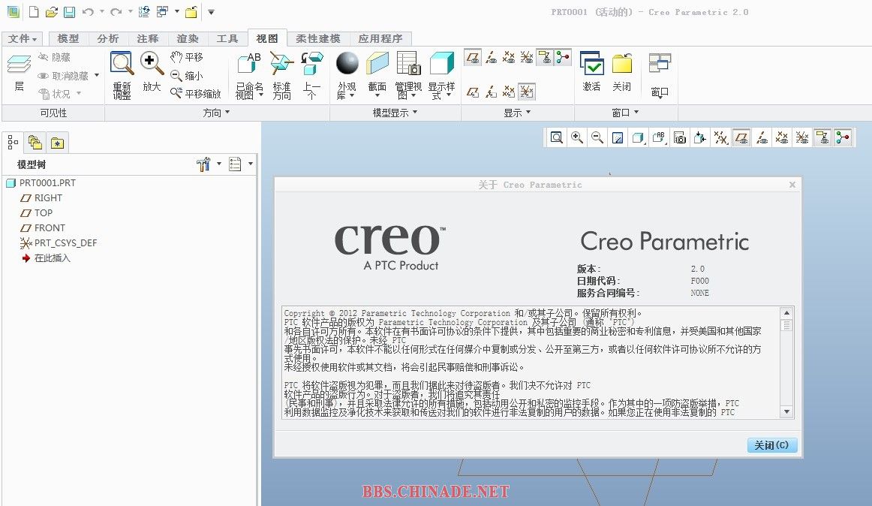Open the Windows switcher icon in quick access toolbar
This screenshot has height=506, width=872.
tap(162, 12)
